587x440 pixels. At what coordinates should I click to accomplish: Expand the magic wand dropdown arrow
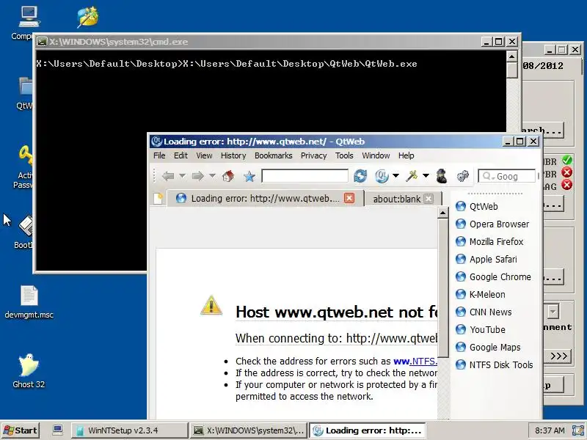coord(426,176)
